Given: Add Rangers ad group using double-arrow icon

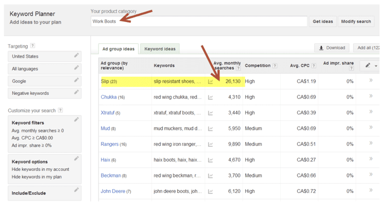Looking at the screenshot, I should tap(371, 143).
